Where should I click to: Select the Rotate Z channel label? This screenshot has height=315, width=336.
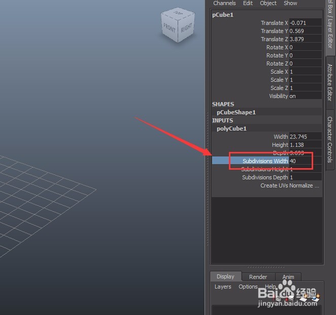click(x=277, y=64)
